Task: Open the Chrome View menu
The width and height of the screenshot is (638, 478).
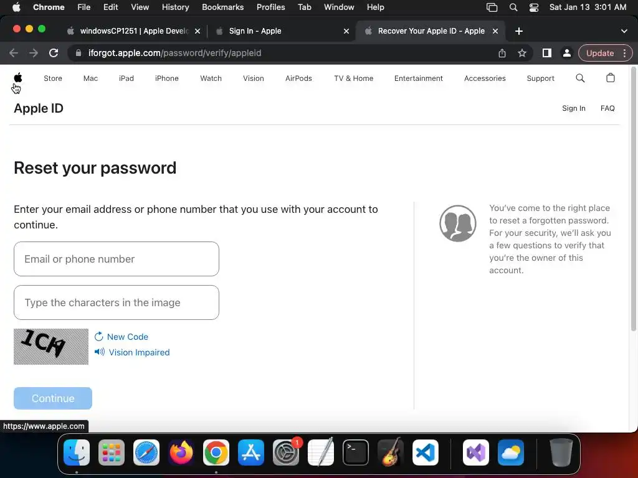Action: coord(140,7)
